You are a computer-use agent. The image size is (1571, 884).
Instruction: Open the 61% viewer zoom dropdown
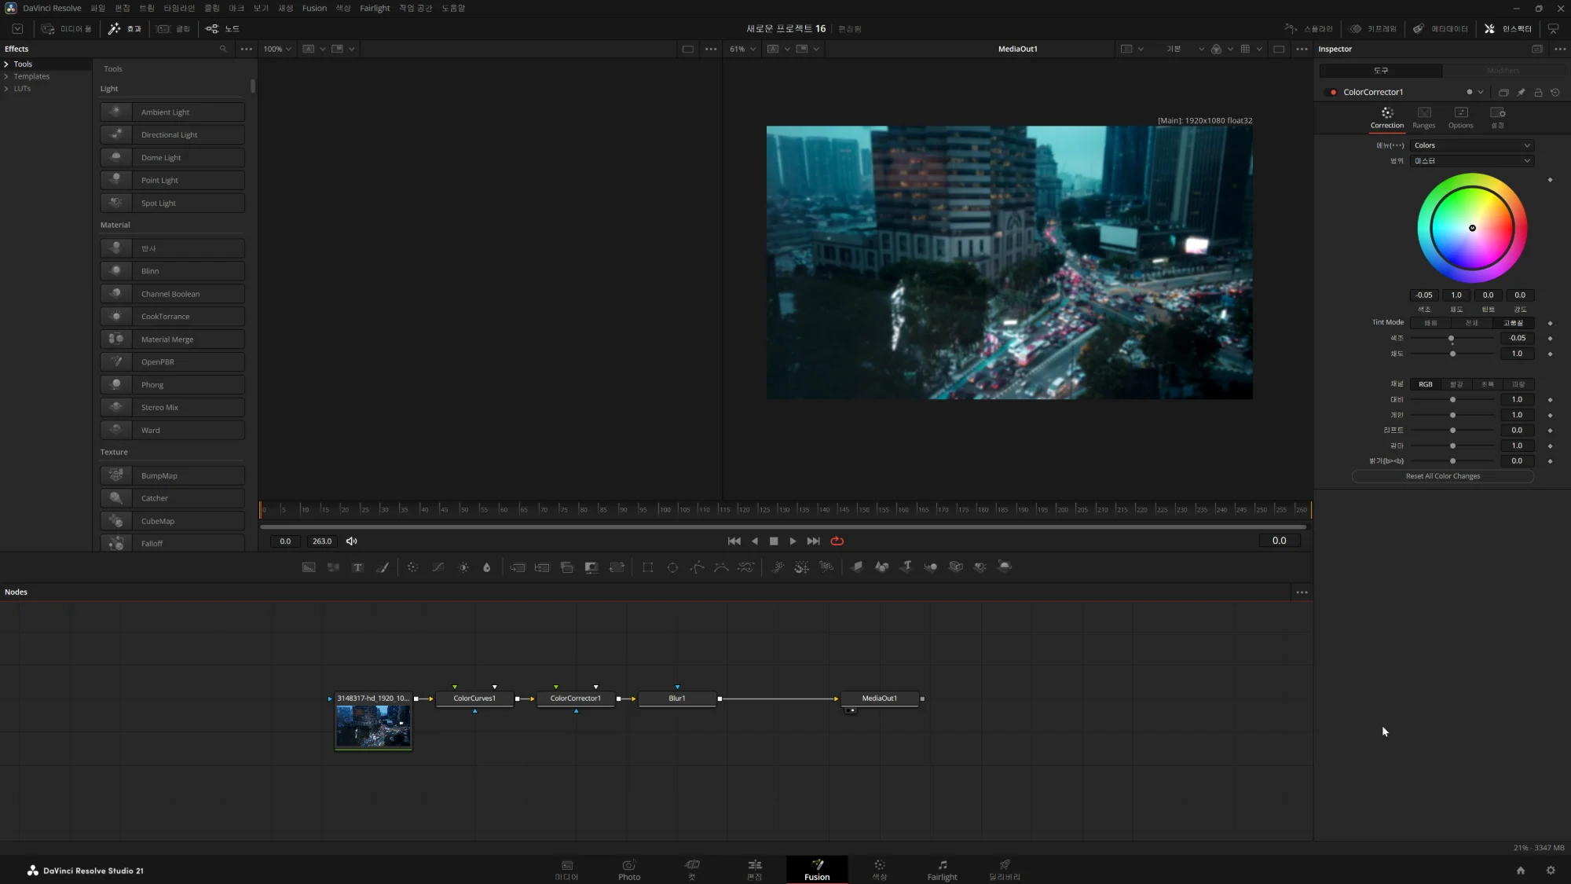[x=742, y=49]
